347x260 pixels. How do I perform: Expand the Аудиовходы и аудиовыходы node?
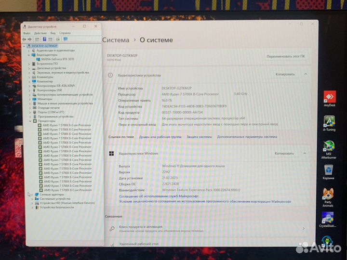click(x=29, y=51)
